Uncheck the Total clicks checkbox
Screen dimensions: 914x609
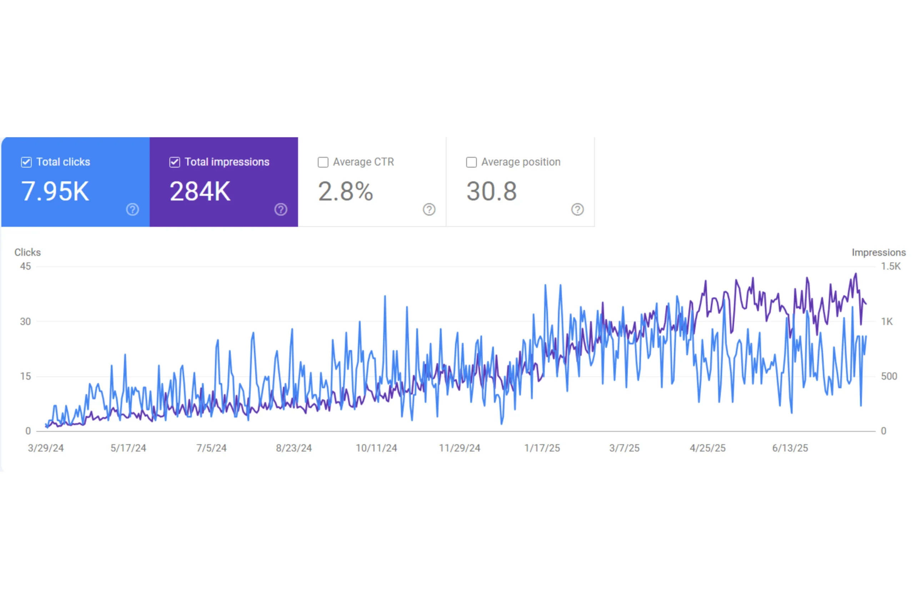(x=26, y=162)
